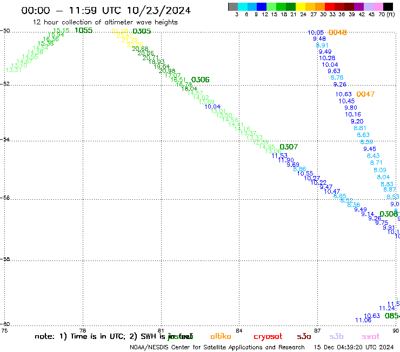Click the 11.24 wave height value
This screenshot has height=352, width=400.
(x=387, y=308)
